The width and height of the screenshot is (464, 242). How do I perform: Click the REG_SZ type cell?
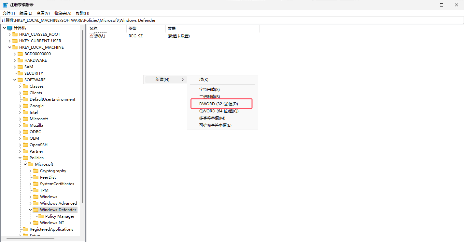point(136,36)
